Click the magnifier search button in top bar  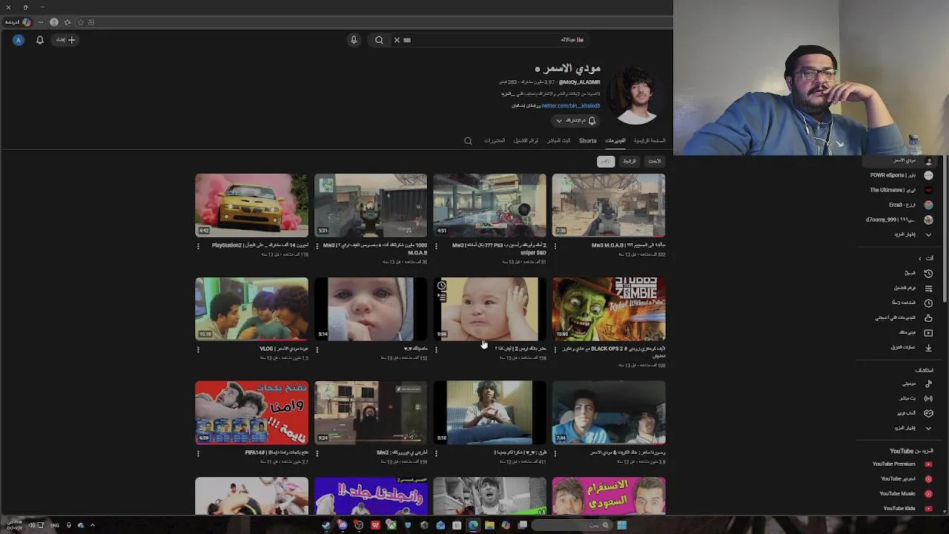click(379, 40)
